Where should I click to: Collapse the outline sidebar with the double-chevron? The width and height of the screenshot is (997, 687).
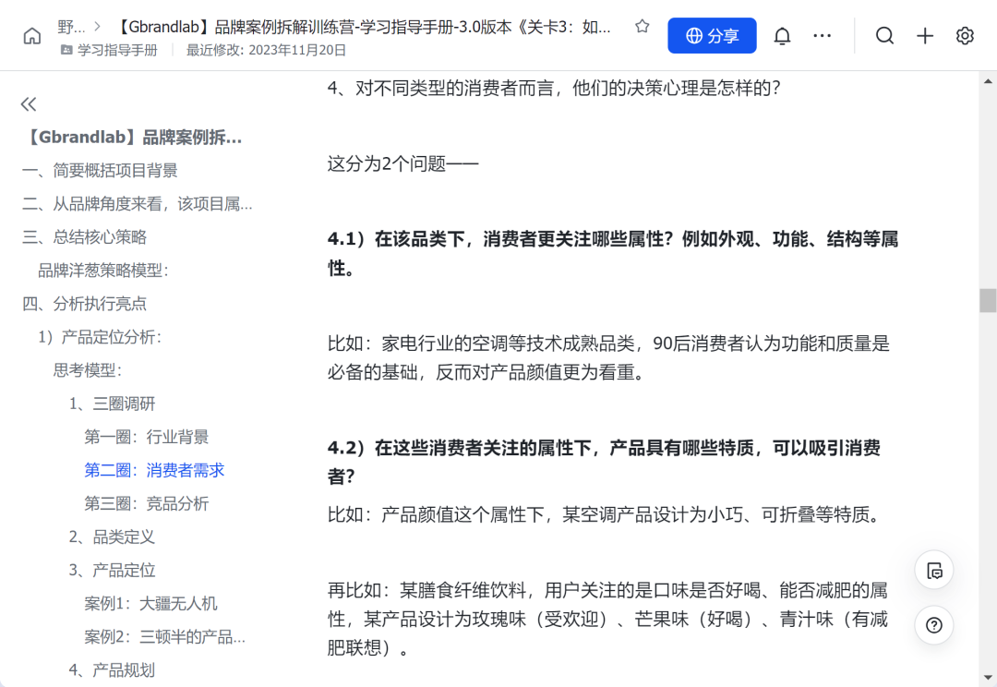pyautogui.click(x=28, y=104)
